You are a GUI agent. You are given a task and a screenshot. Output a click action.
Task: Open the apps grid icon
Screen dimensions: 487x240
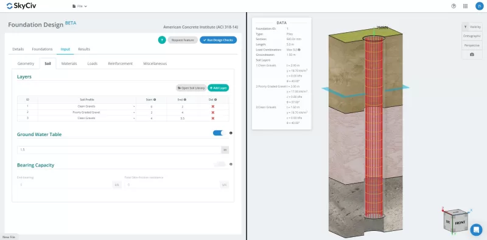[x=465, y=6]
